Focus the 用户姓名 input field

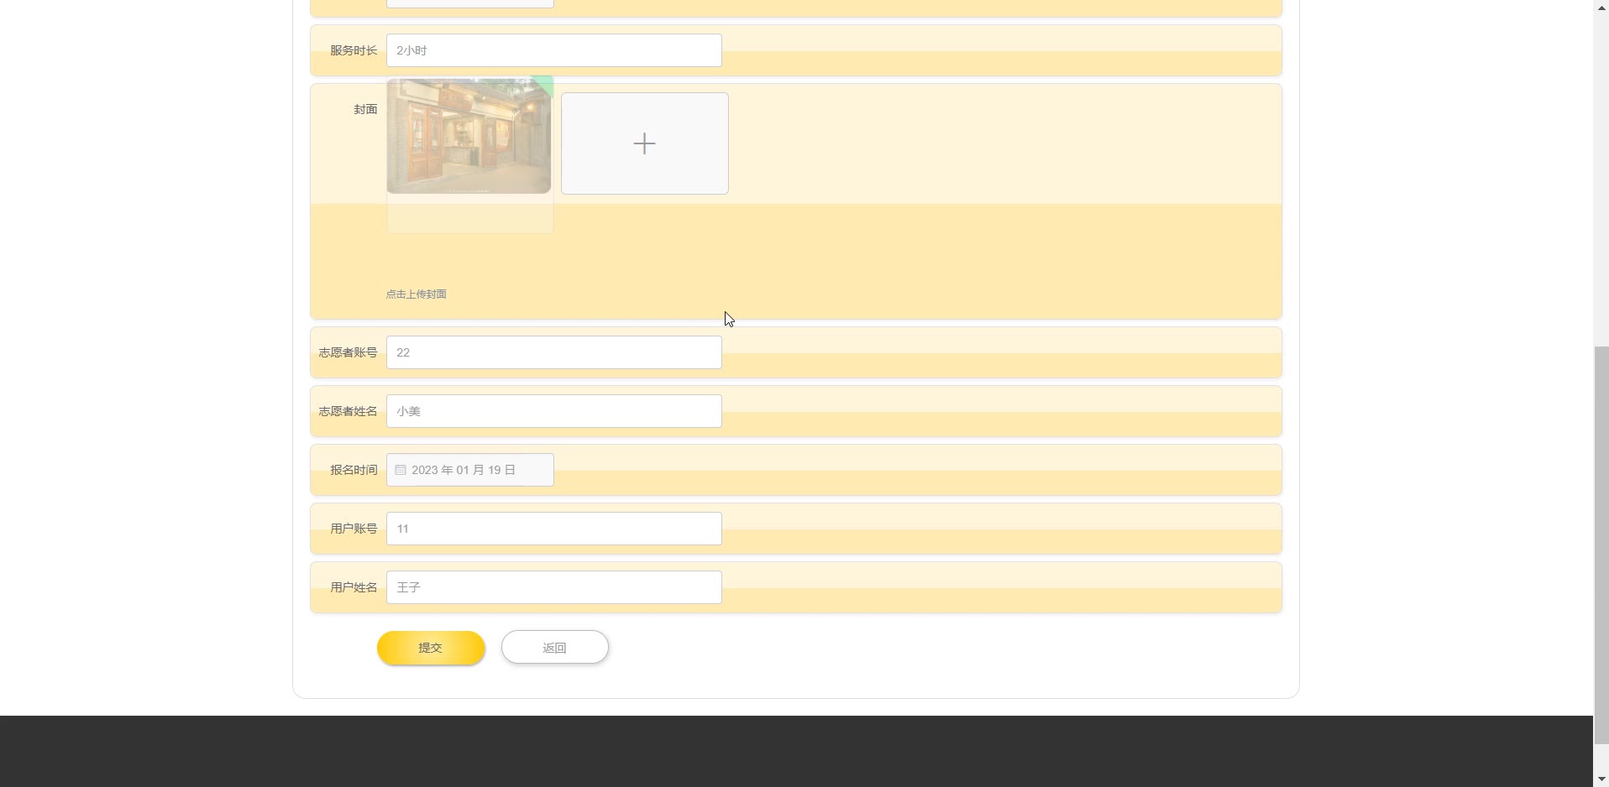pos(554,587)
